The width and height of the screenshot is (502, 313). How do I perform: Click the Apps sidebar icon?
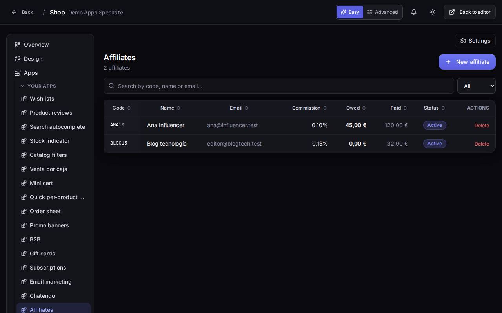(18, 73)
